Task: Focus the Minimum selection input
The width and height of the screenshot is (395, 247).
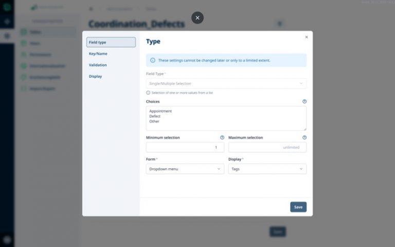Action: 185,147
